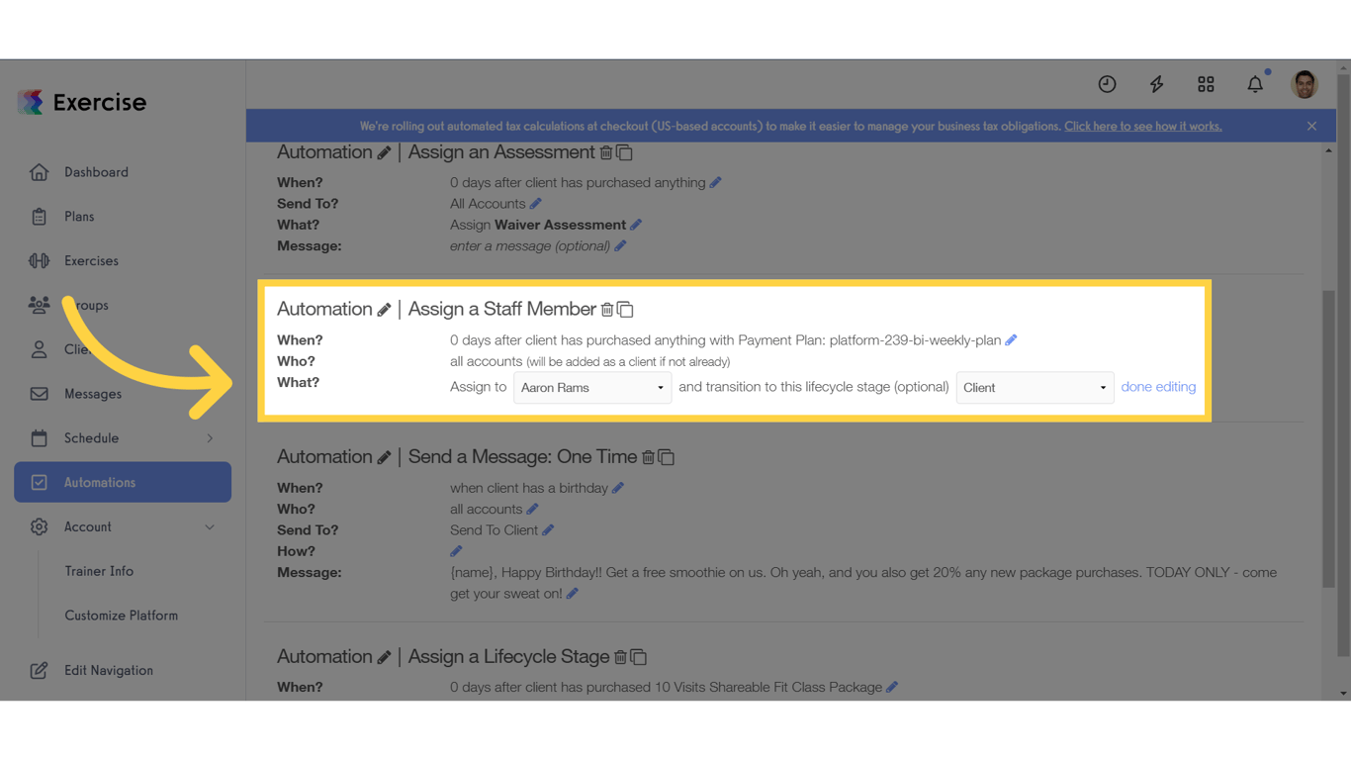Viewport: 1351px width, 760px height.
Task: Edit the birthday message using its pencil icon
Action: pyautogui.click(x=573, y=593)
